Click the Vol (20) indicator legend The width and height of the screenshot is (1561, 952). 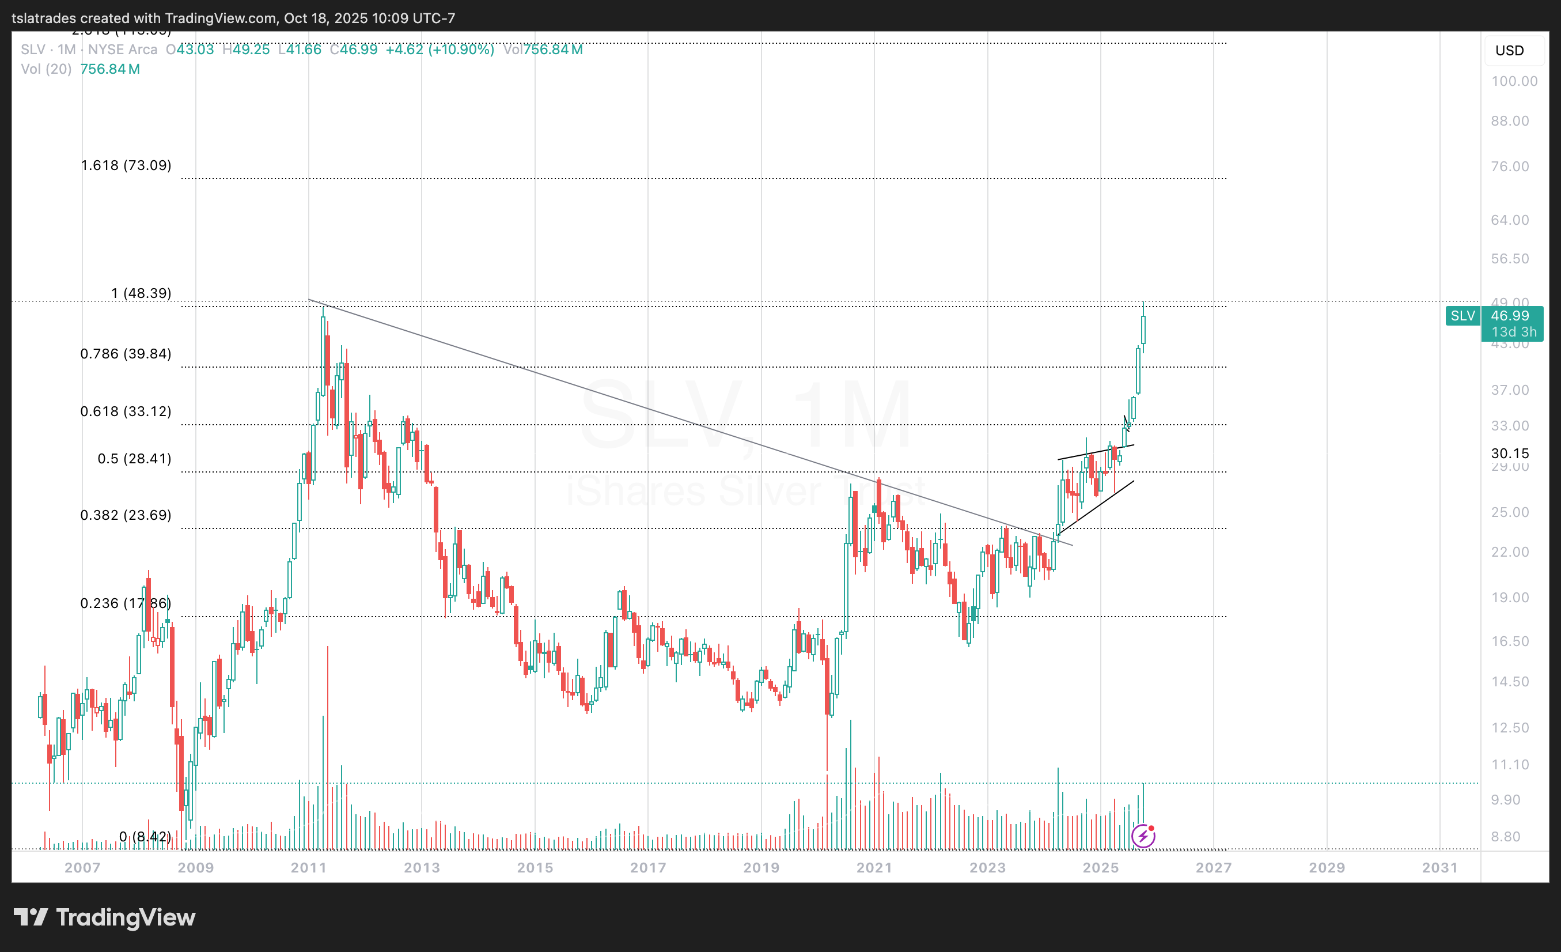(x=46, y=69)
